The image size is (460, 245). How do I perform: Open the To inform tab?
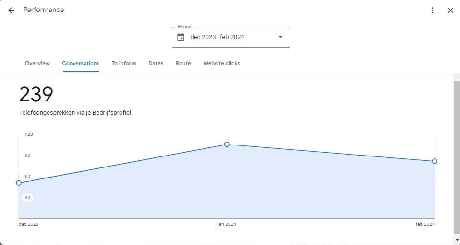124,63
